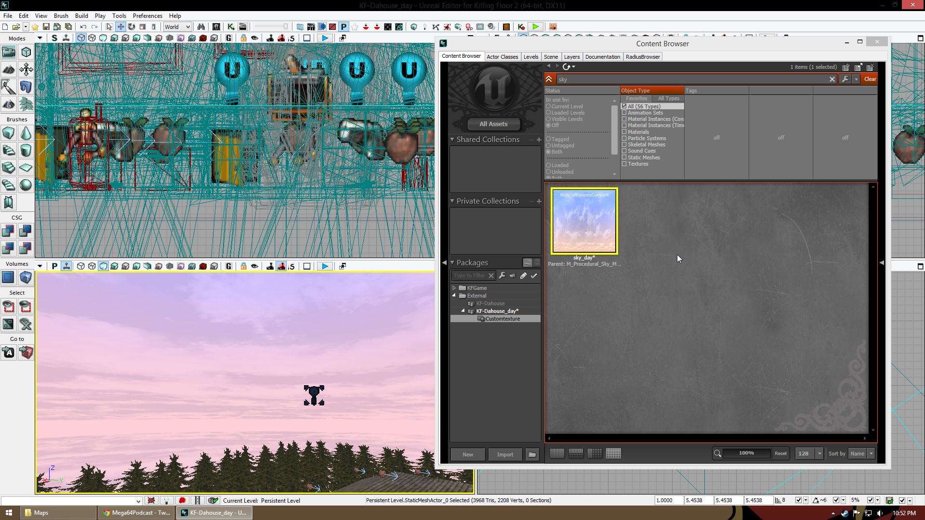Click the orange Clear button
The image size is (925, 520).
pyautogui.click(x=870, y=79)
